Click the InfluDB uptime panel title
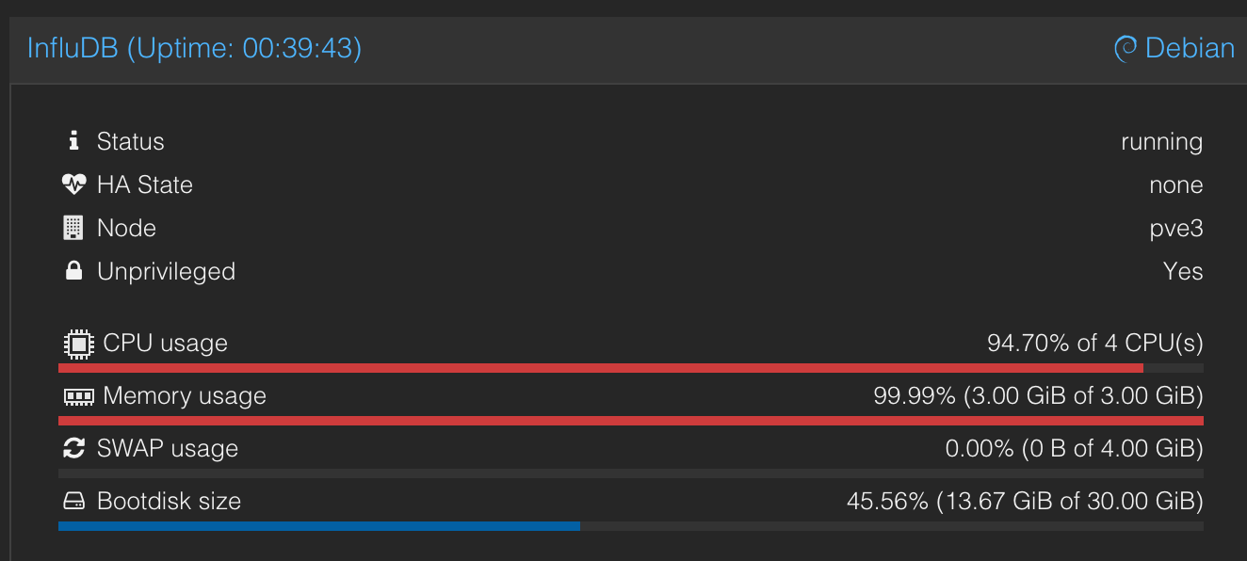 coord(194,48)
